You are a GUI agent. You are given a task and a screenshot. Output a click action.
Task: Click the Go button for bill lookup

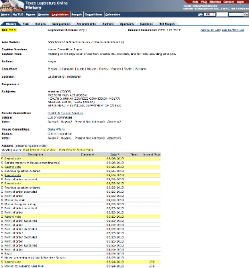246,15
